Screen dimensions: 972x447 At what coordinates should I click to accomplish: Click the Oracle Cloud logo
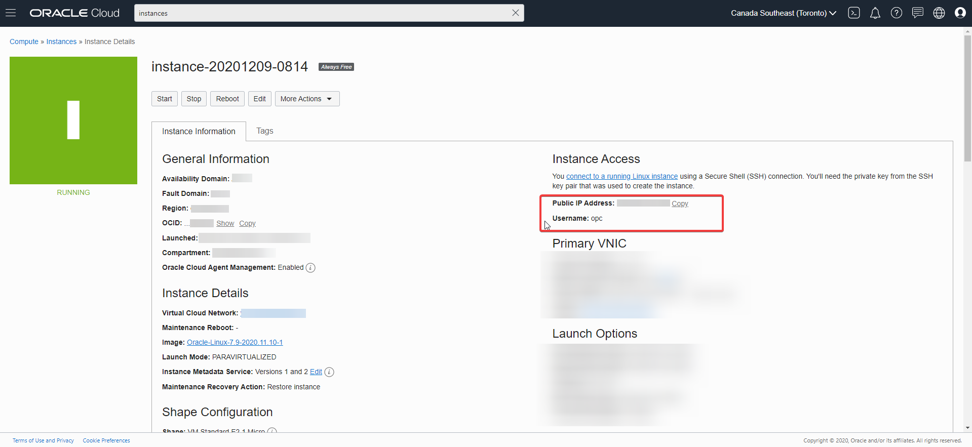point(74,13)
